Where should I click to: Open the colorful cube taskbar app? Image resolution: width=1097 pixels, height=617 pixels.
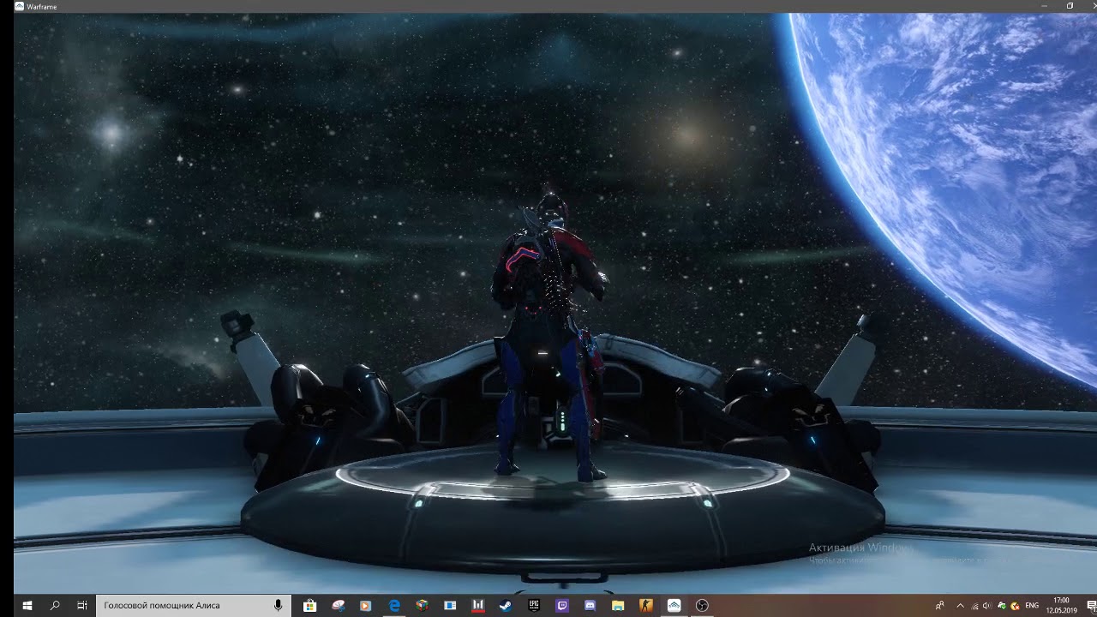422,605
